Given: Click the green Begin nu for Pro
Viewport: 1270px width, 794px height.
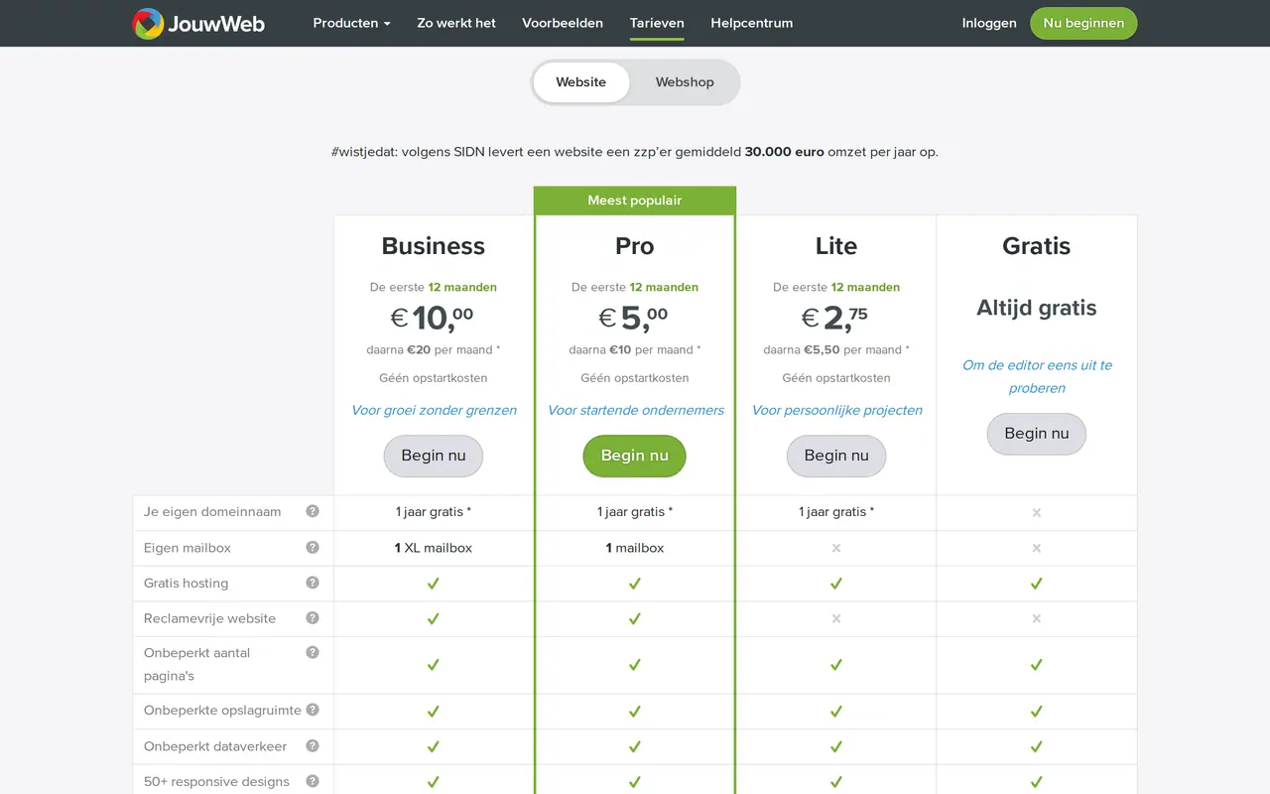Looking at the screenshot, I should click(635, 456).
